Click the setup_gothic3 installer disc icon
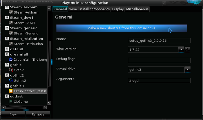This screenshot has height=120, width=203. click(x=11, y=91)
